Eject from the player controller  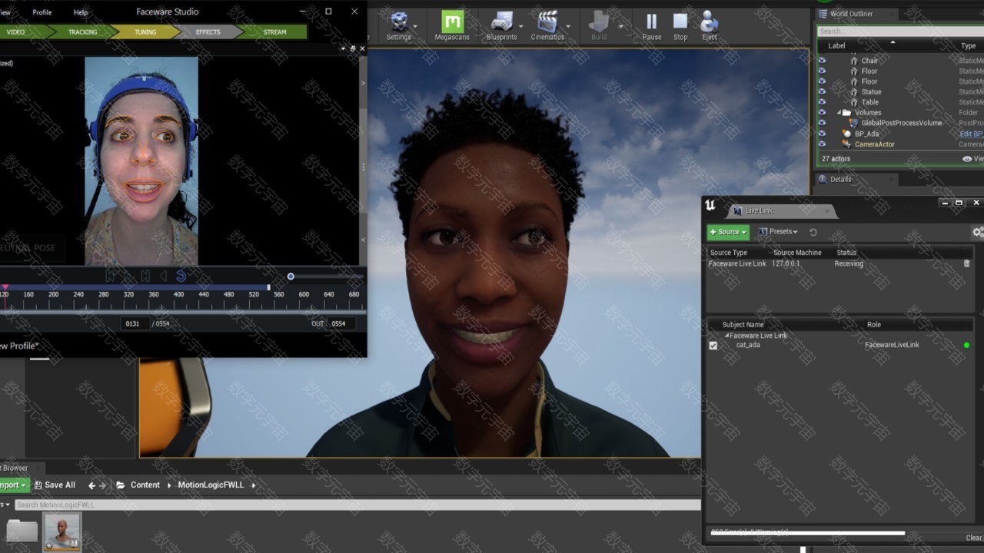[710, 26]
